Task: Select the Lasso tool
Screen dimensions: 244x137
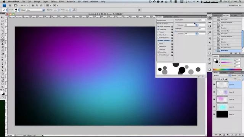Action: [3, 24]
